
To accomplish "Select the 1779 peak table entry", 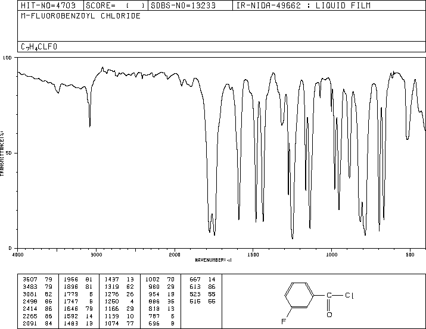I will pyautogui.click(x=78, y=294).
